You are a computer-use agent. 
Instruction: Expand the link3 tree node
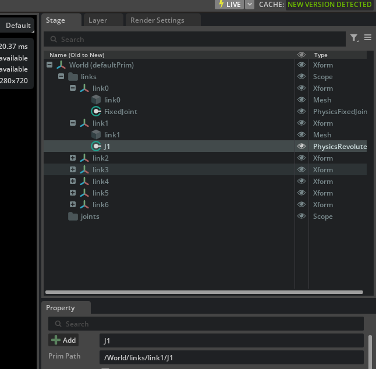pyautogui.click(x=73, y=170)
